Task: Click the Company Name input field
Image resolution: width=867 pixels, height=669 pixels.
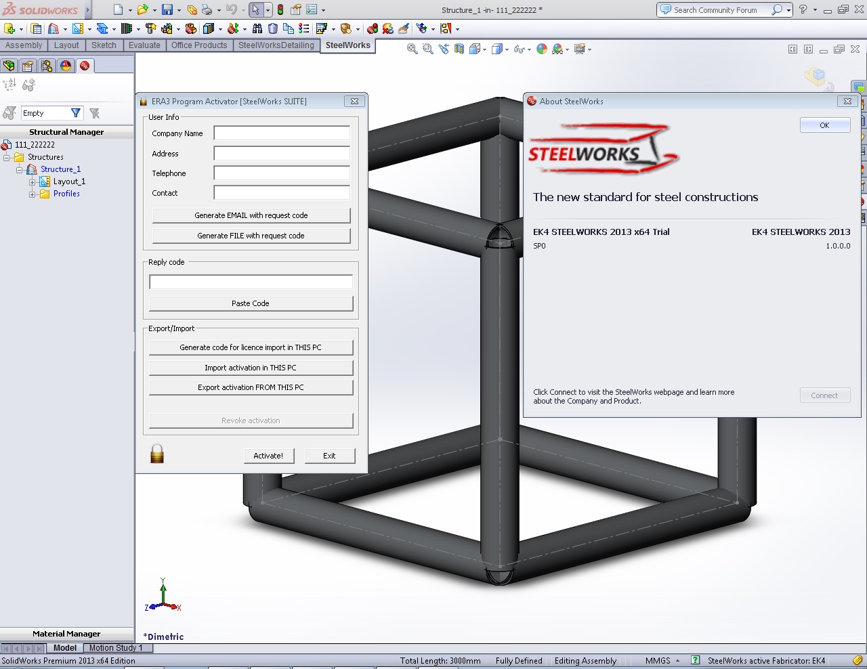Action: click(282, 133)
